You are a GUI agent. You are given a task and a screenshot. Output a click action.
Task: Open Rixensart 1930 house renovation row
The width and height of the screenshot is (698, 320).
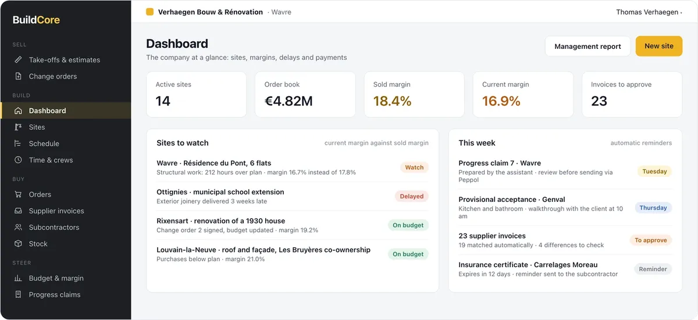(x=293, y=225)
